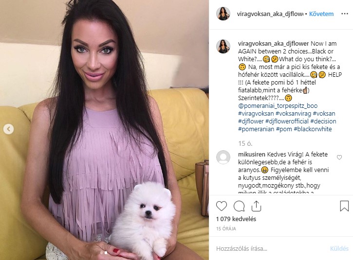View likes list at 1 079 kedvelés
The width and height of the screenshot is (353, 260).
[236, 219]
